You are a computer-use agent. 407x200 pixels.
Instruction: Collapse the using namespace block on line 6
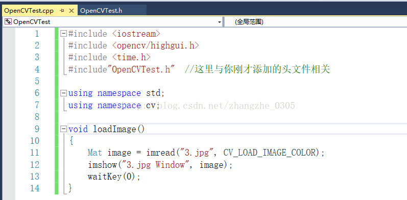point(64,93)
